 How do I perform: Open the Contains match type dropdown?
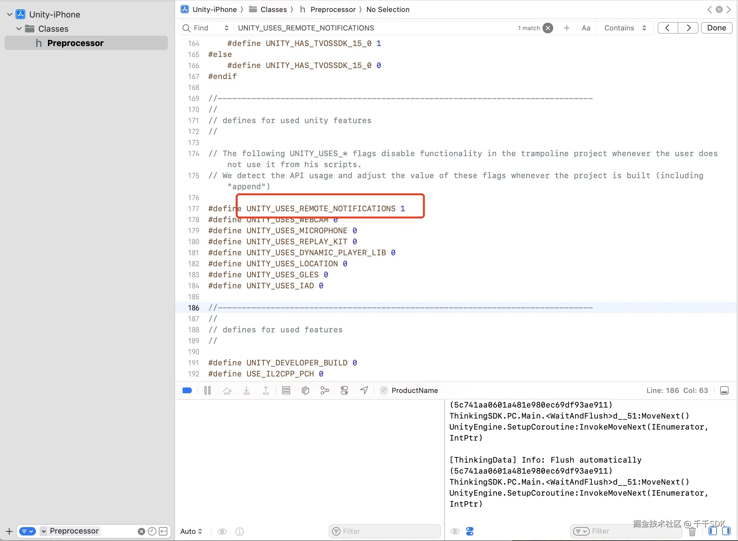coord(625,28)
